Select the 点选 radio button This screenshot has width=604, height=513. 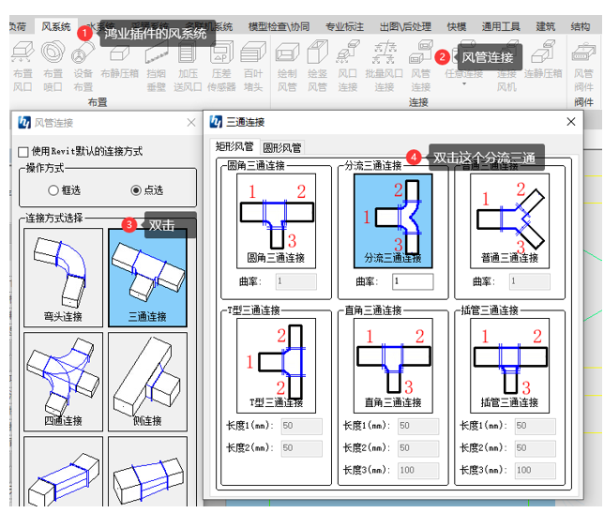[136, 189]
